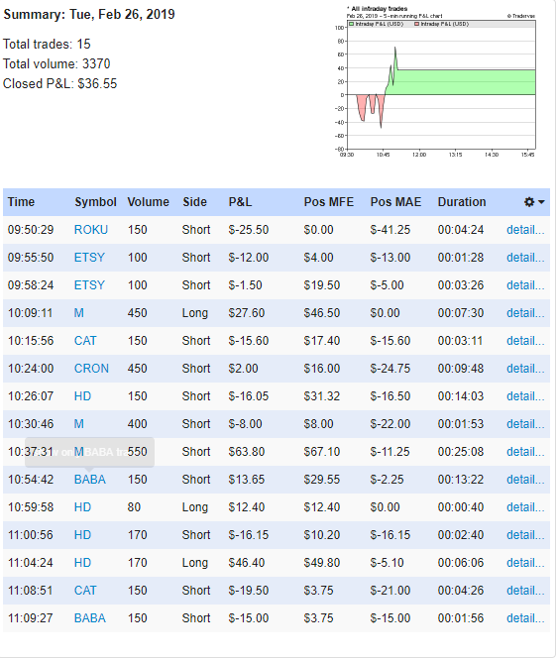Click the $46.40 P&L cell
The height and width of the screenshot is (660, 558).
point(247,563)
